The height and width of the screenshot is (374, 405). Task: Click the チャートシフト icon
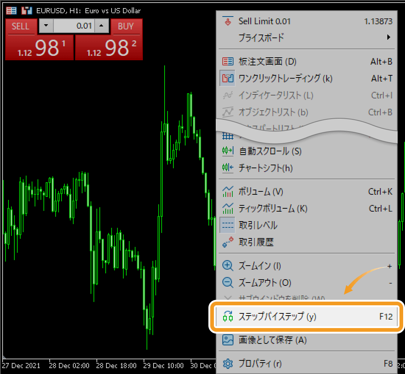coord(228,168)
